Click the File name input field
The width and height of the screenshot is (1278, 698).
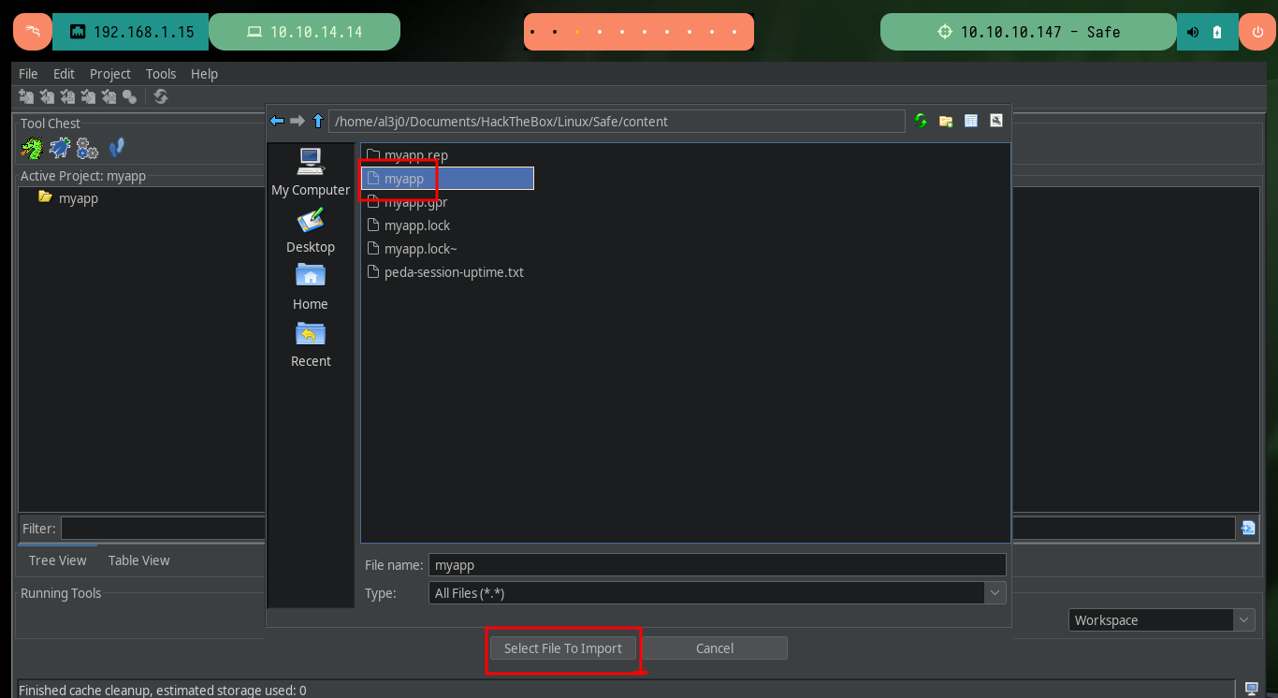(718, 565)
